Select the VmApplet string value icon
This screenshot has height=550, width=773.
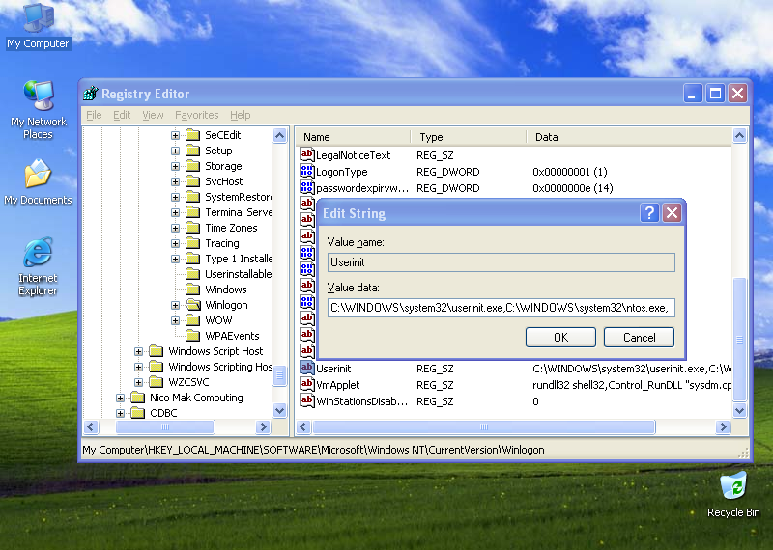pyautogui.click(x=306, y=385)
